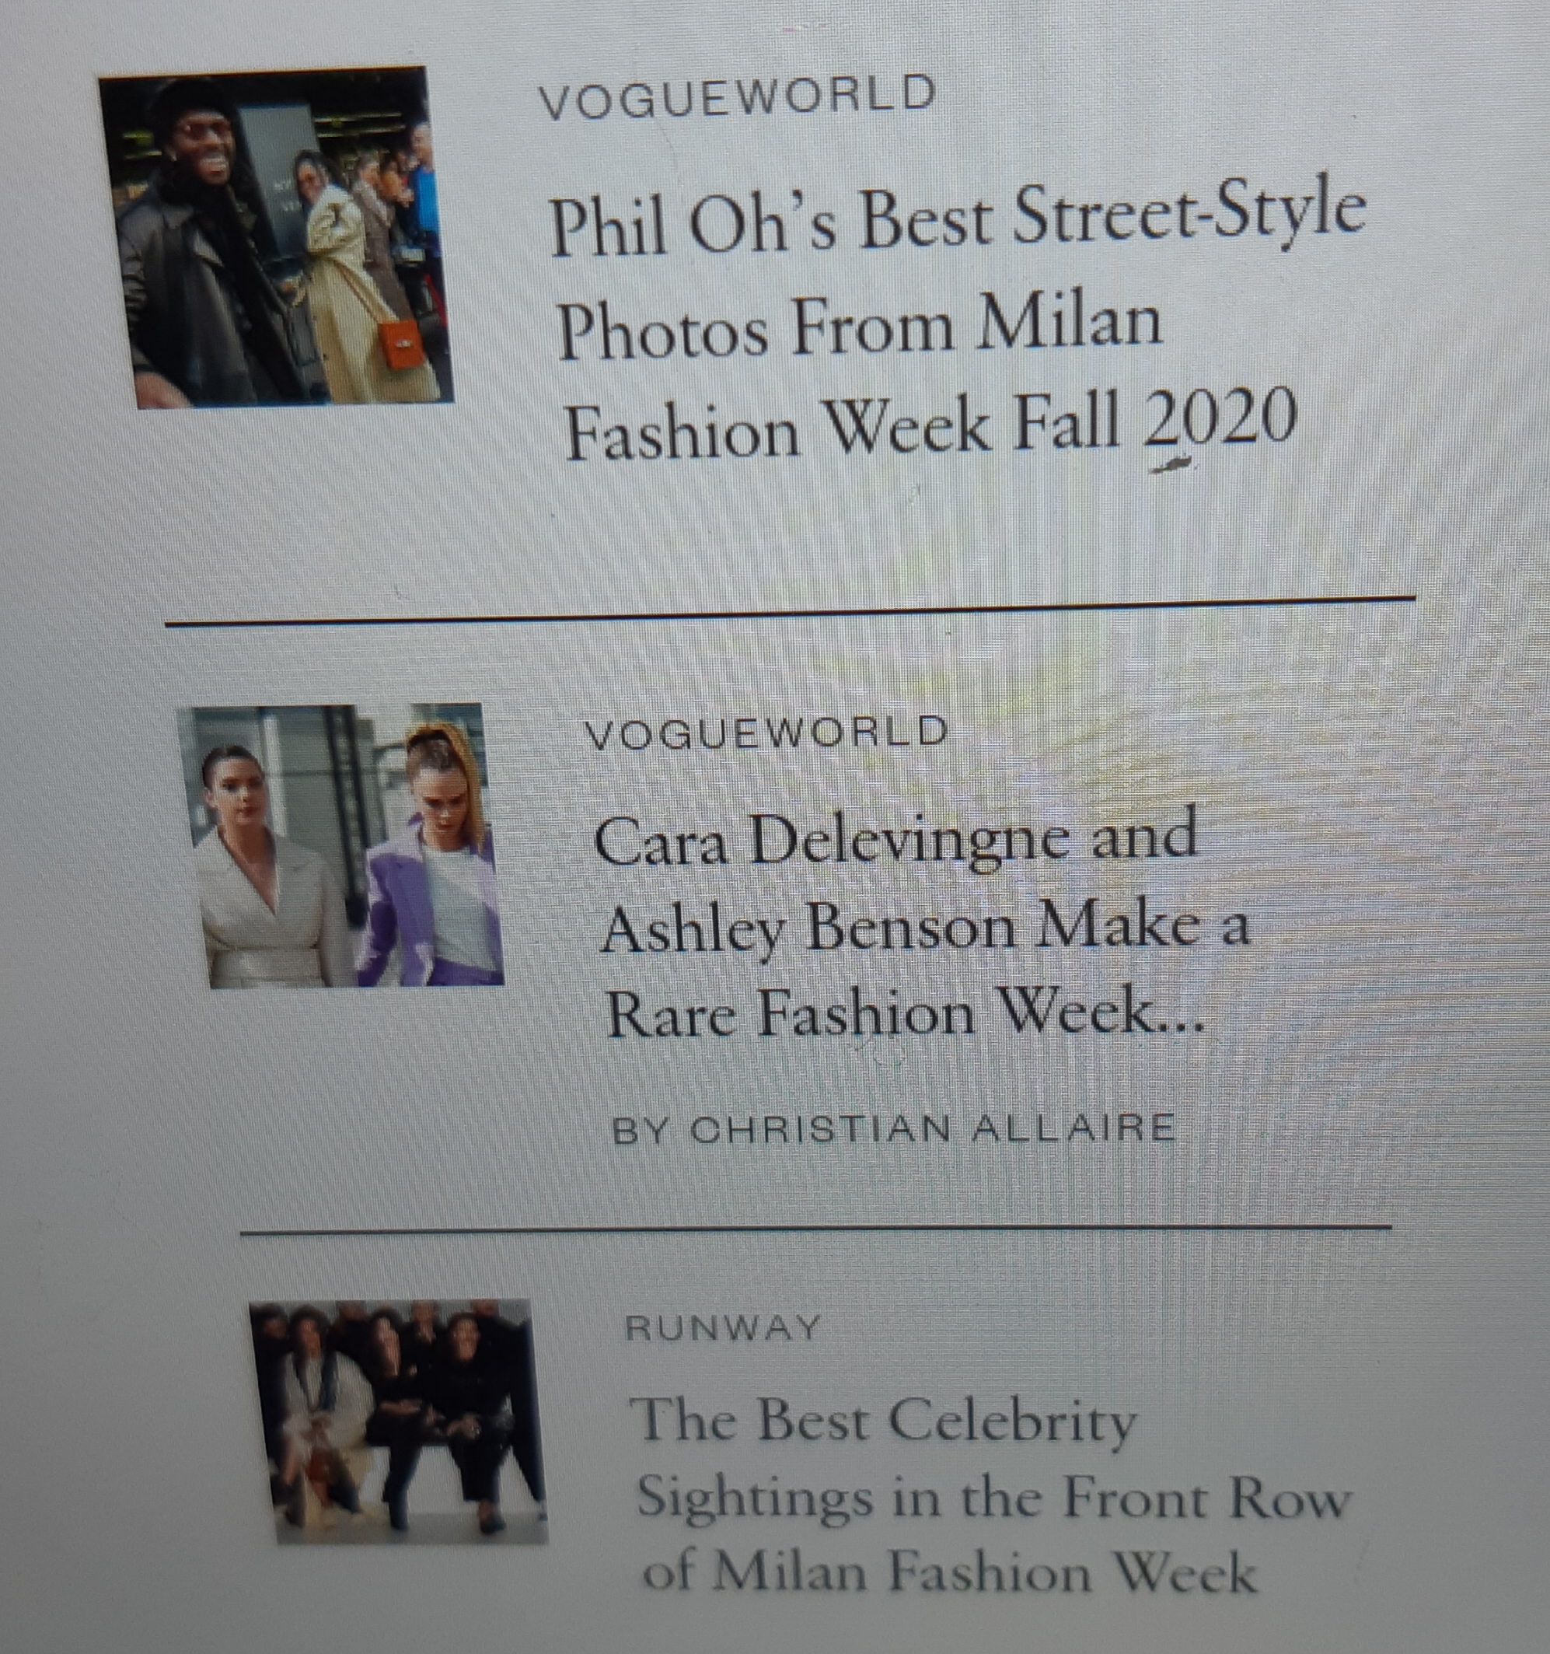Viewport: 1550px width, 1654px height.
Task: Open the front row celebrity sightings thumbnail
Action: (399, 1421)
